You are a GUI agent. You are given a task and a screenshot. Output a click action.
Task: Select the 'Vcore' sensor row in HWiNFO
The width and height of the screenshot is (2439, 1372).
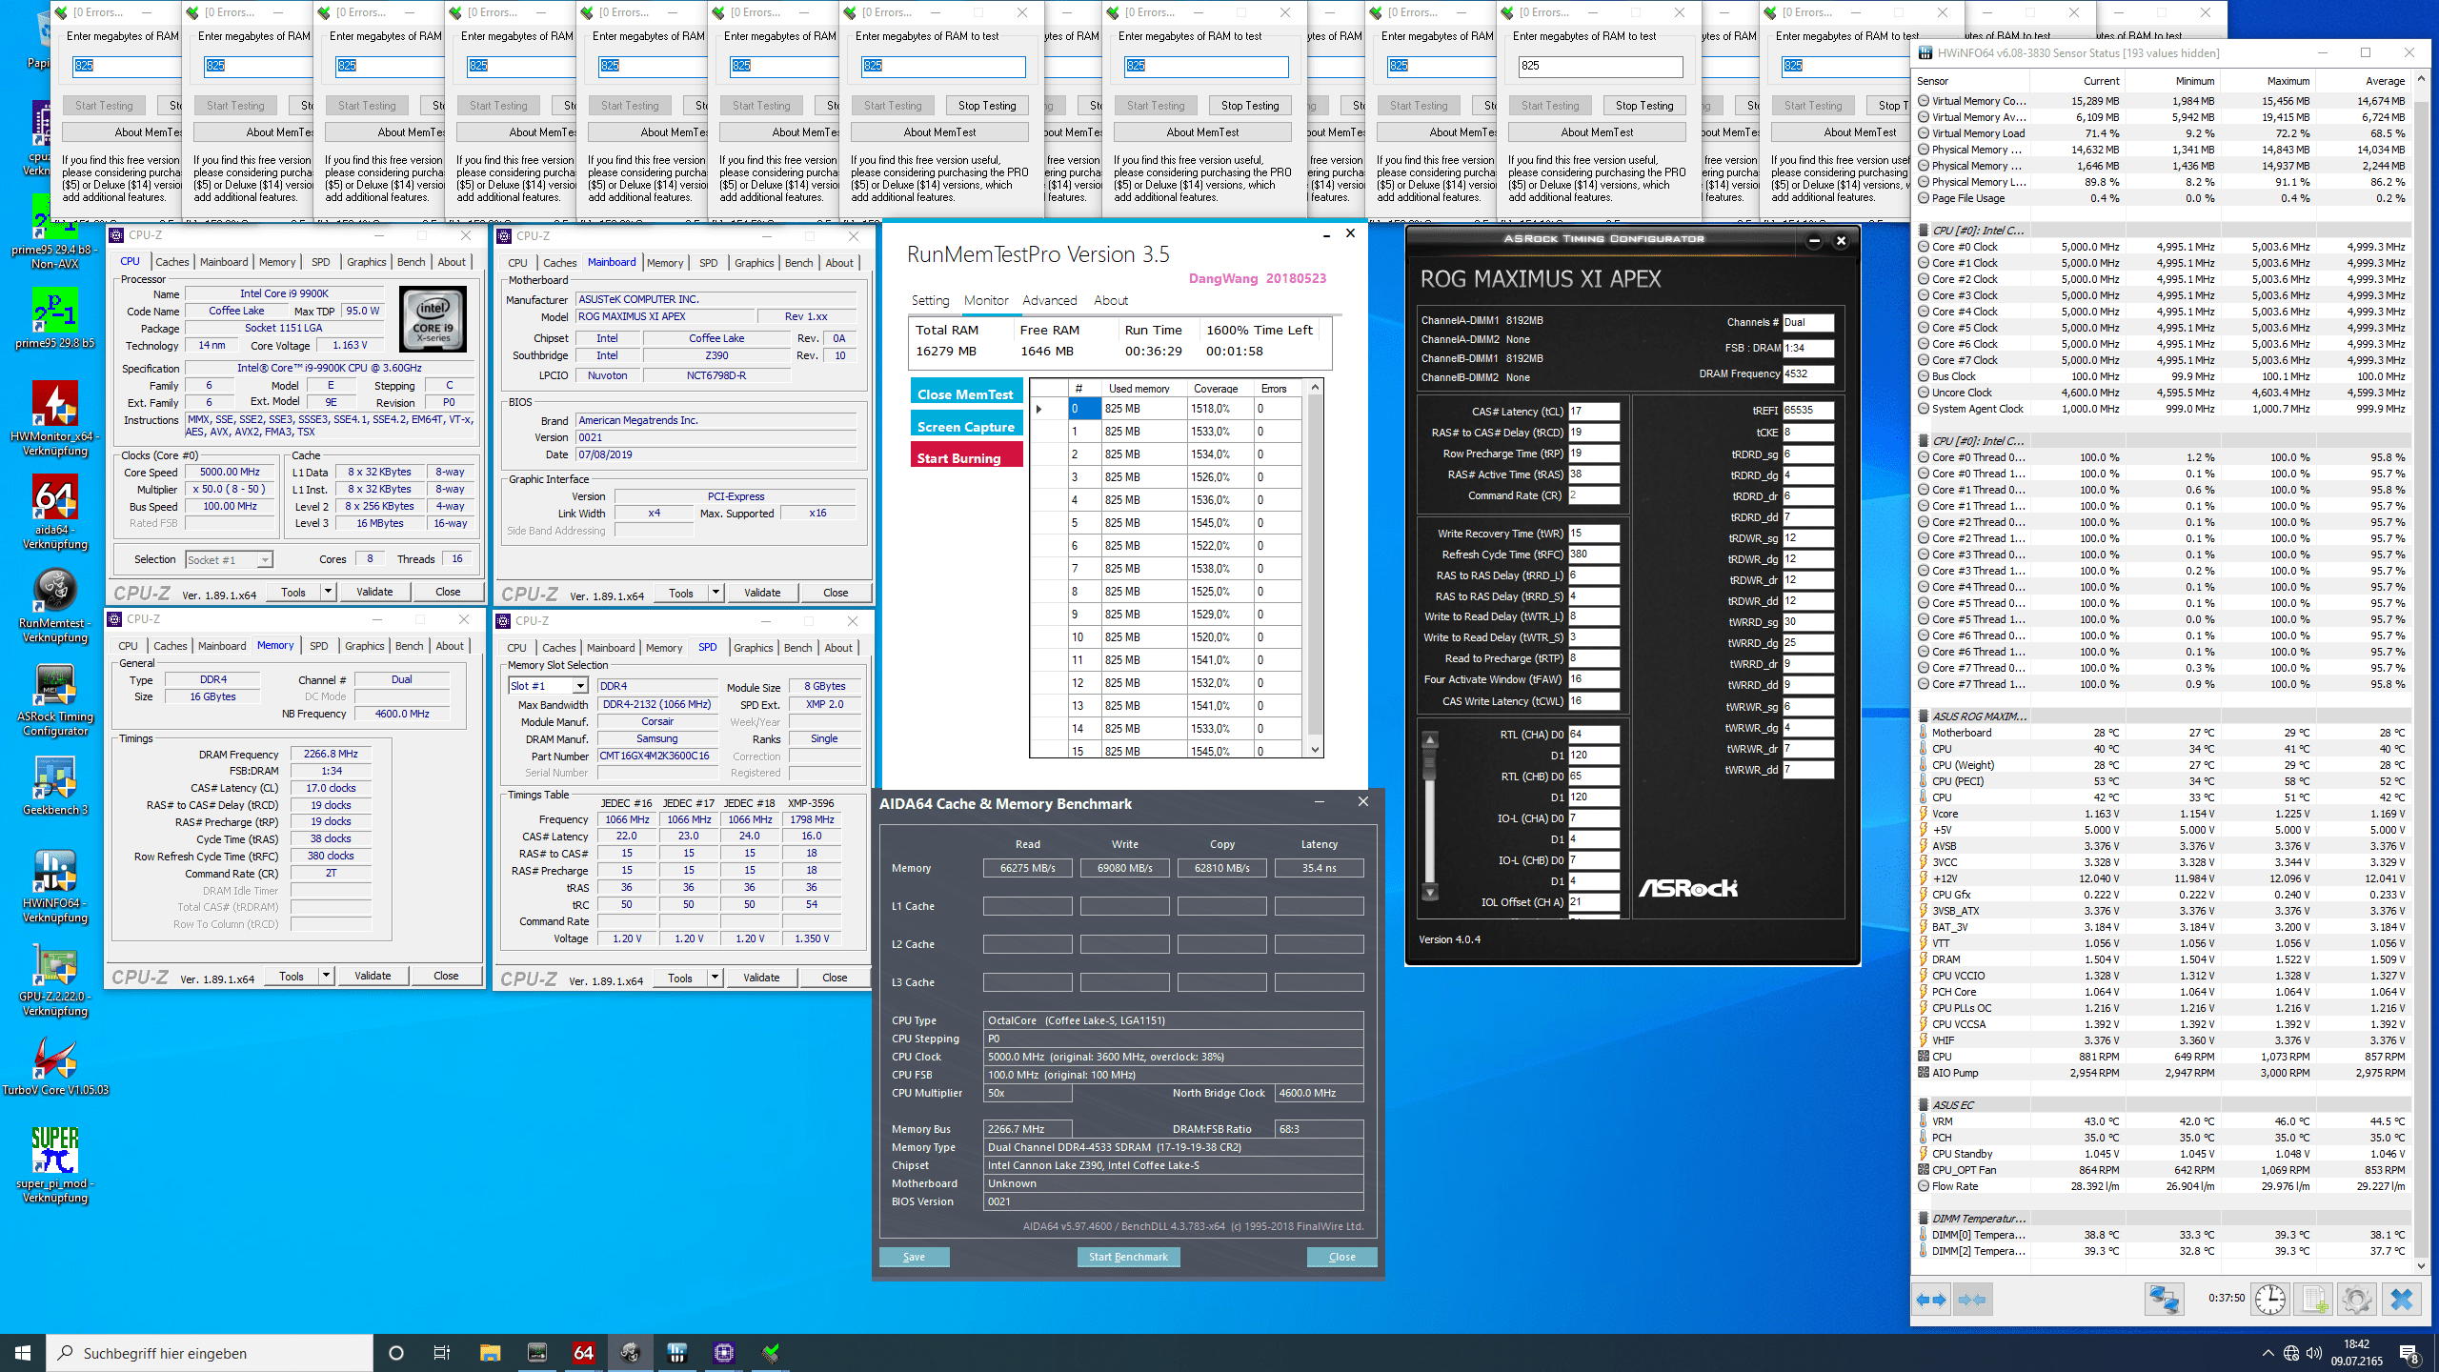pyautogui.click(x=2163, y=814)
